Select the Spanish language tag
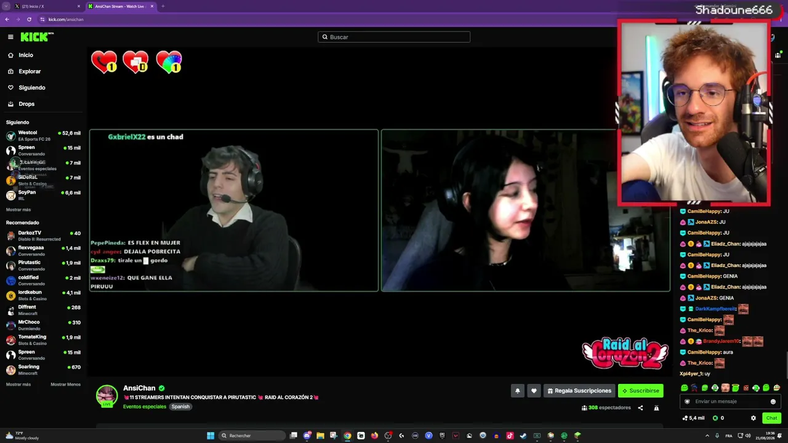 [x=180, y=407]
